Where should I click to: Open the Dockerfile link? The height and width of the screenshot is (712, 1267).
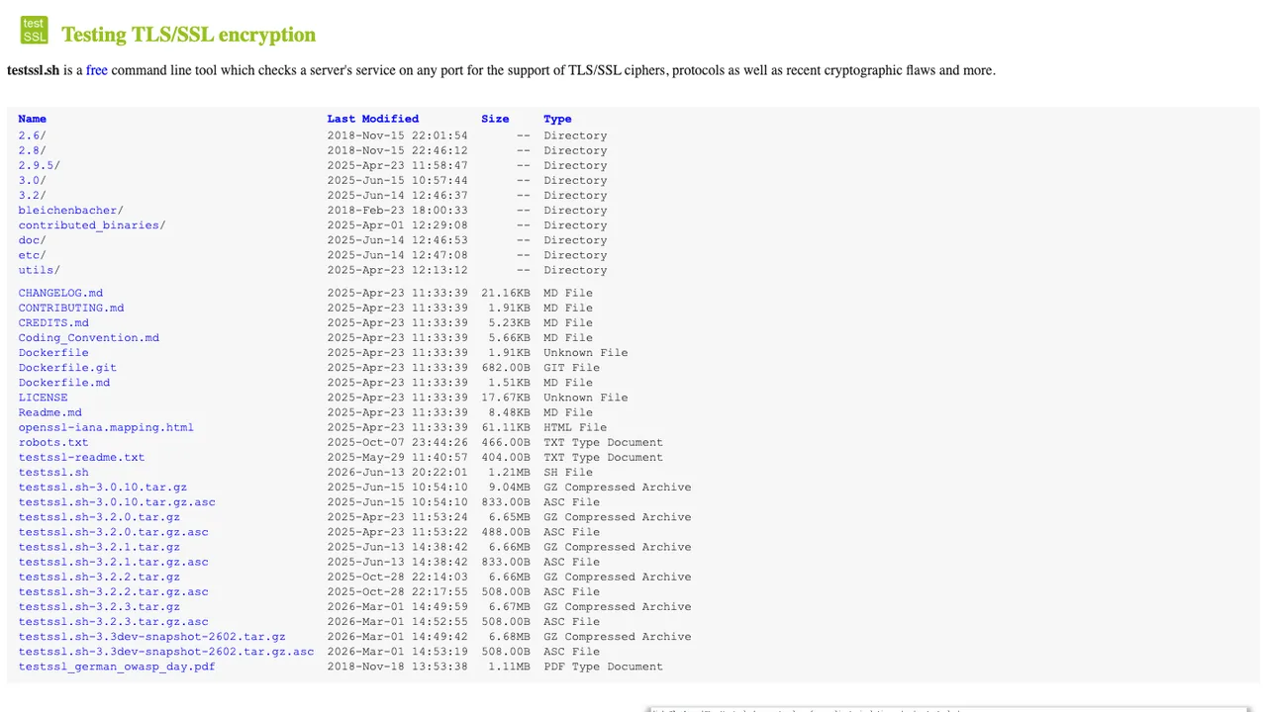53,352
